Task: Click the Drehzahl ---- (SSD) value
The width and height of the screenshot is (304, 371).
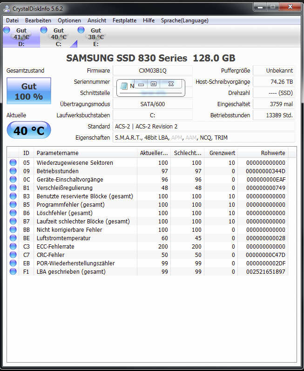Action: 274,93
